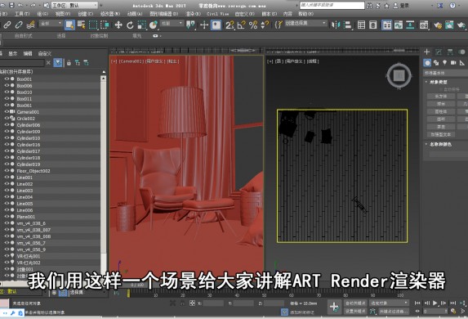Toggle visibility of vm_v4_038_007
This screenshot has width=468, height=319.
coord(7,230)
